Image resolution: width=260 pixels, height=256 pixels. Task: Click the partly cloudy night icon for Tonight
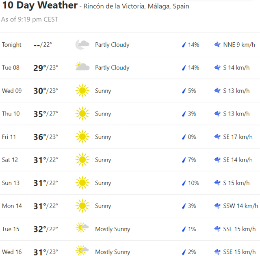[82, 45]
